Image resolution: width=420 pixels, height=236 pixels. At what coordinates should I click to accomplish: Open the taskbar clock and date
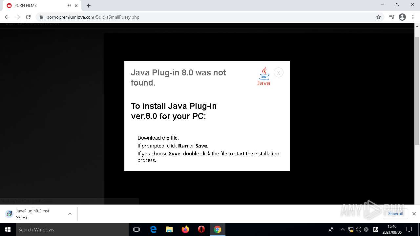pos(392,229)
